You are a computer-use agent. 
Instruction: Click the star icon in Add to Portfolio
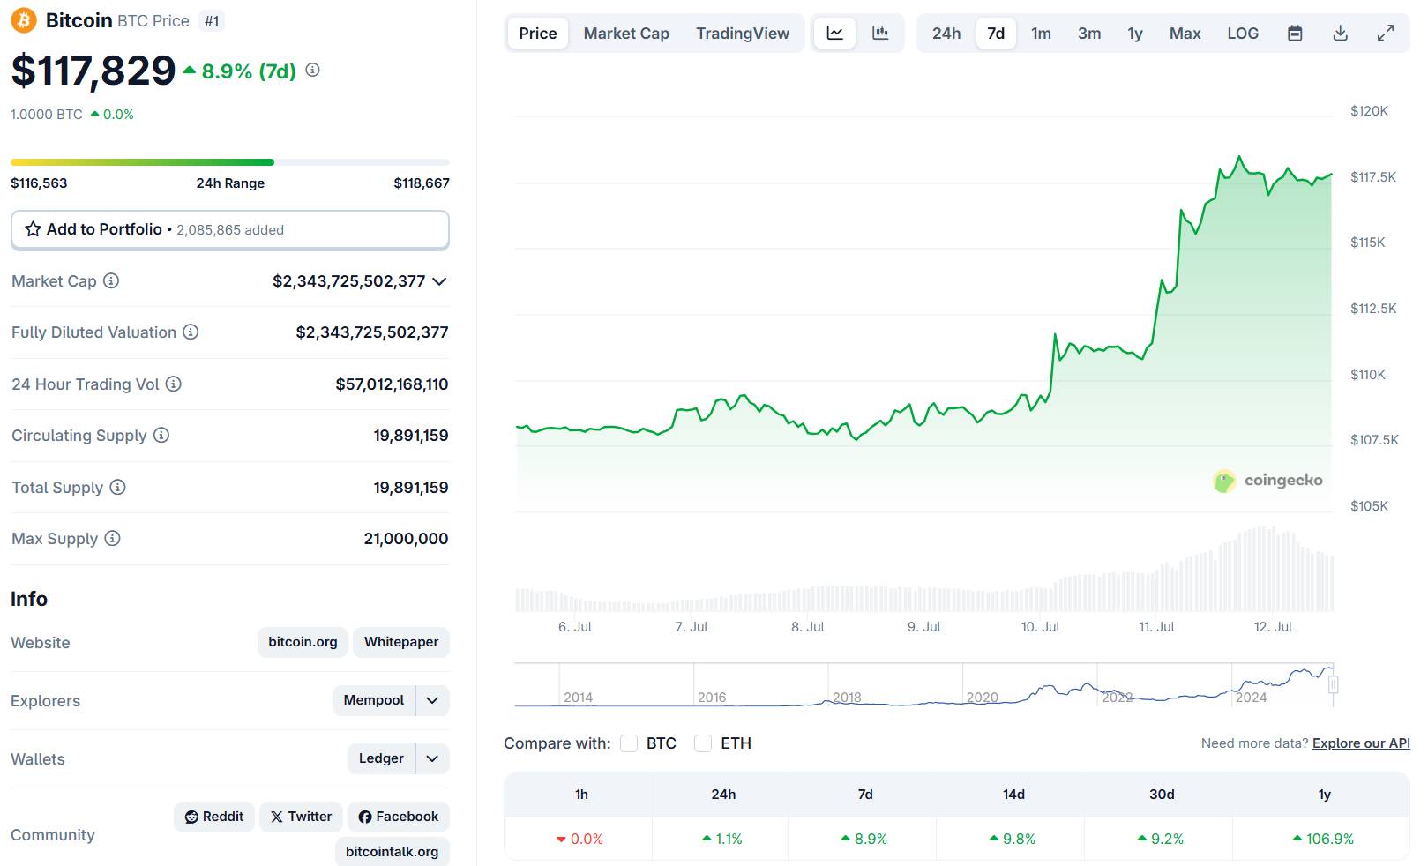pyautogui.click(x=34, y=229)
